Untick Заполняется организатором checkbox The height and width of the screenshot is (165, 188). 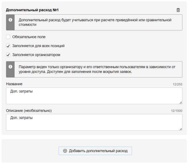click(x=8, y=55)
